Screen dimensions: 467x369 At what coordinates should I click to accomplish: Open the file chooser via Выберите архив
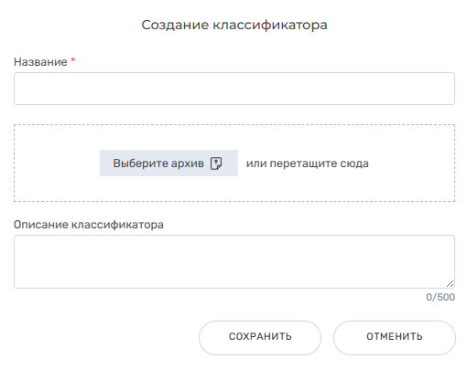[x=168, y=163]
